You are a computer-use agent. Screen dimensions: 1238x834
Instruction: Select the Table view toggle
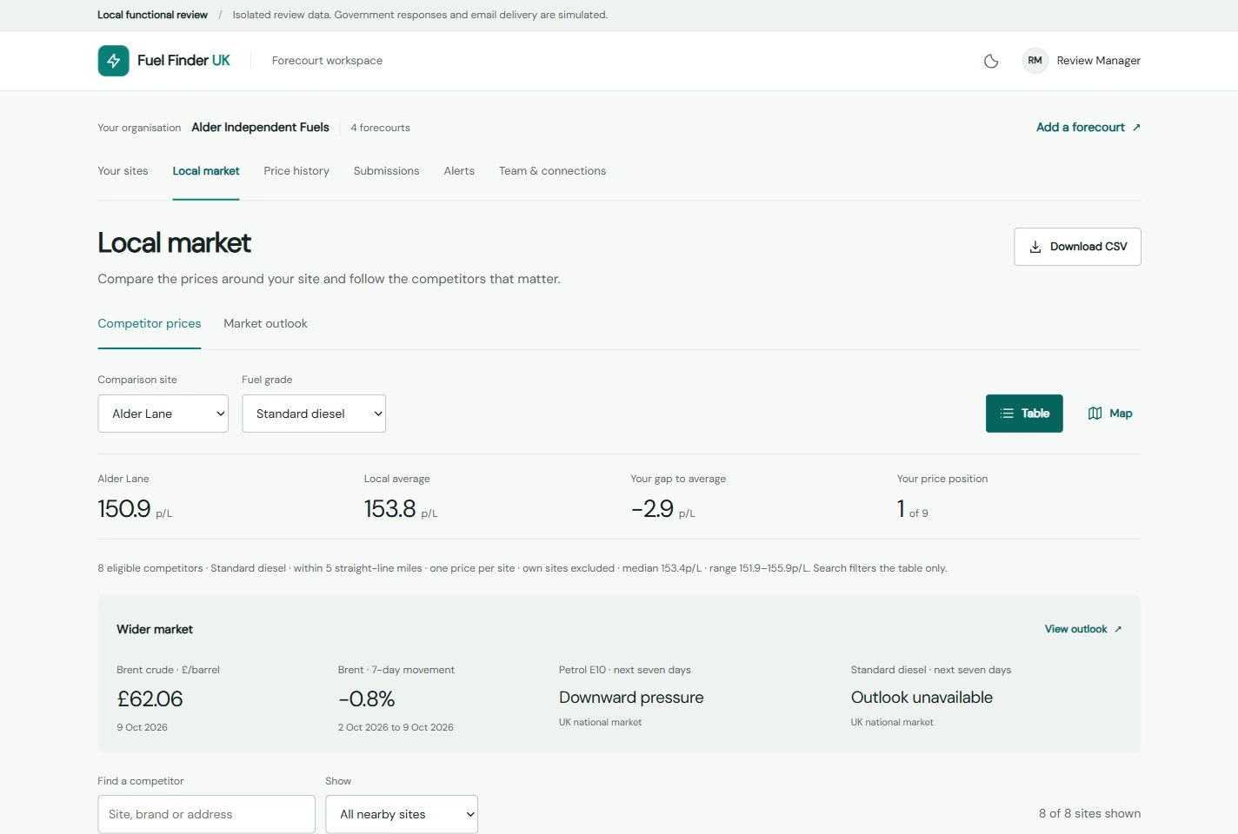tap(1024, 414)
